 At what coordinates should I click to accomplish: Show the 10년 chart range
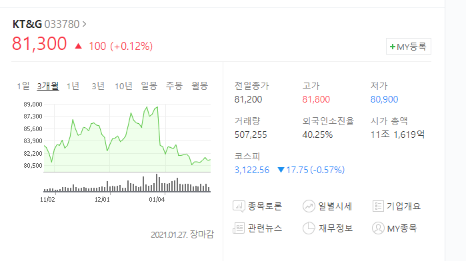pos(123,86)
